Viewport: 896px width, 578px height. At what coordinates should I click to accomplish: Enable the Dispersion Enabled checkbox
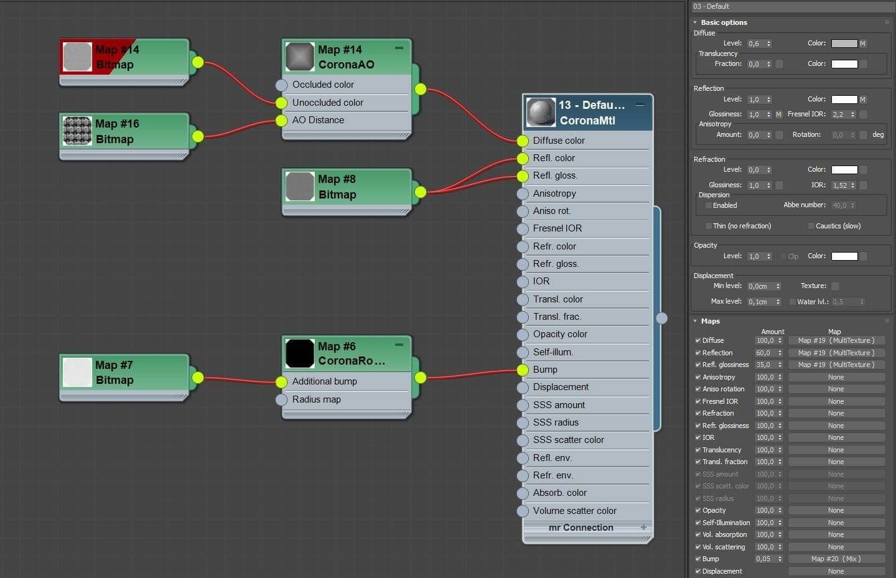(x=708, y=205)
